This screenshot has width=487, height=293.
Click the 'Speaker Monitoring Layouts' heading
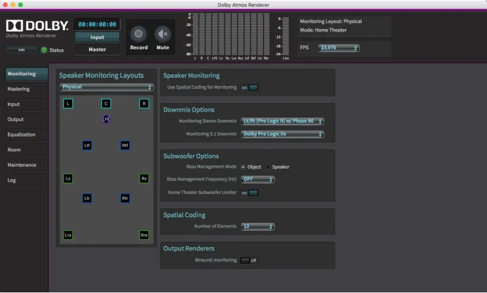coord(101,75)
